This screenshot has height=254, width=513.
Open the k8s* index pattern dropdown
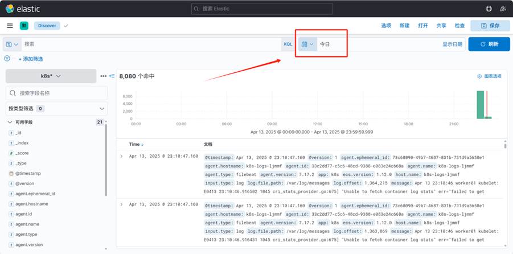(x=51, y=76)
